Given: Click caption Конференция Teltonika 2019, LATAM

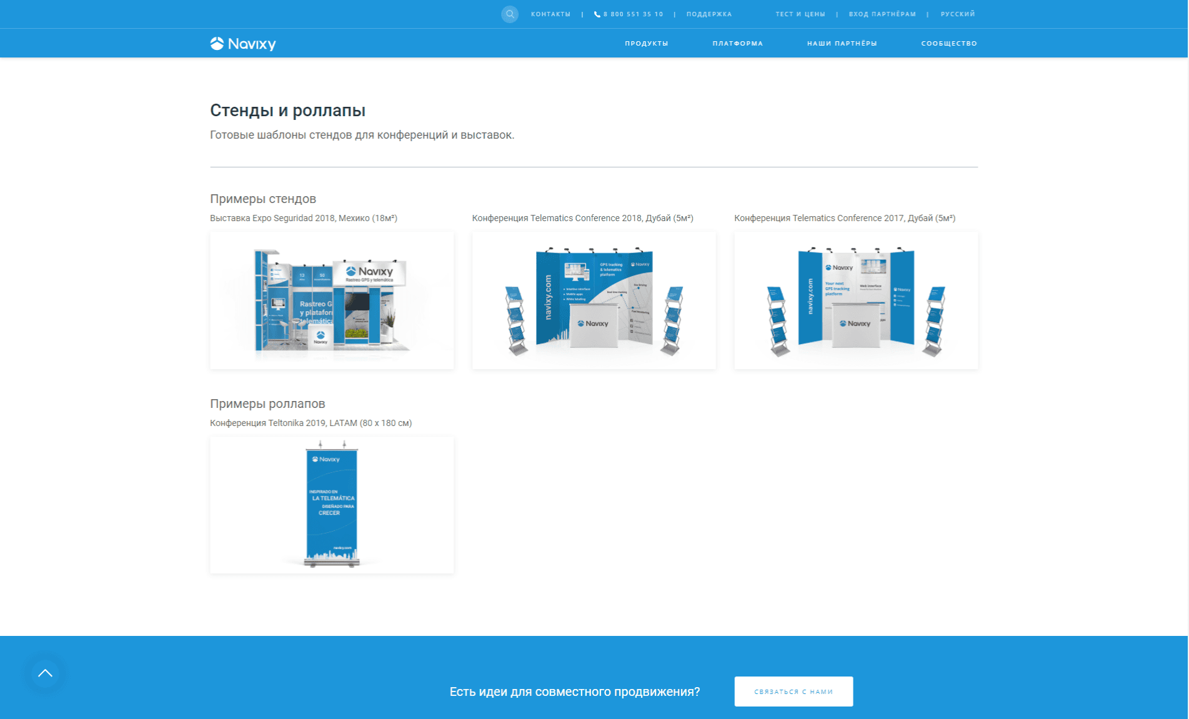Looking at the screenshot, I should tap(311, 423).
